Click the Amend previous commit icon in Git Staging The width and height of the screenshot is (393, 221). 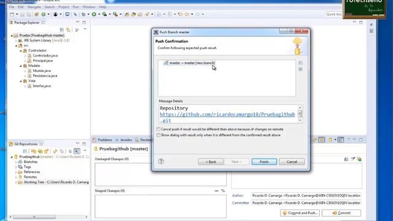346,159
